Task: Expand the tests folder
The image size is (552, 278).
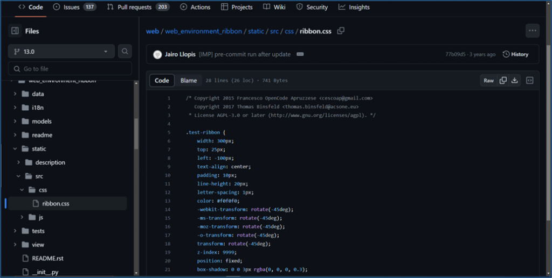Action: tap(15, 231)
